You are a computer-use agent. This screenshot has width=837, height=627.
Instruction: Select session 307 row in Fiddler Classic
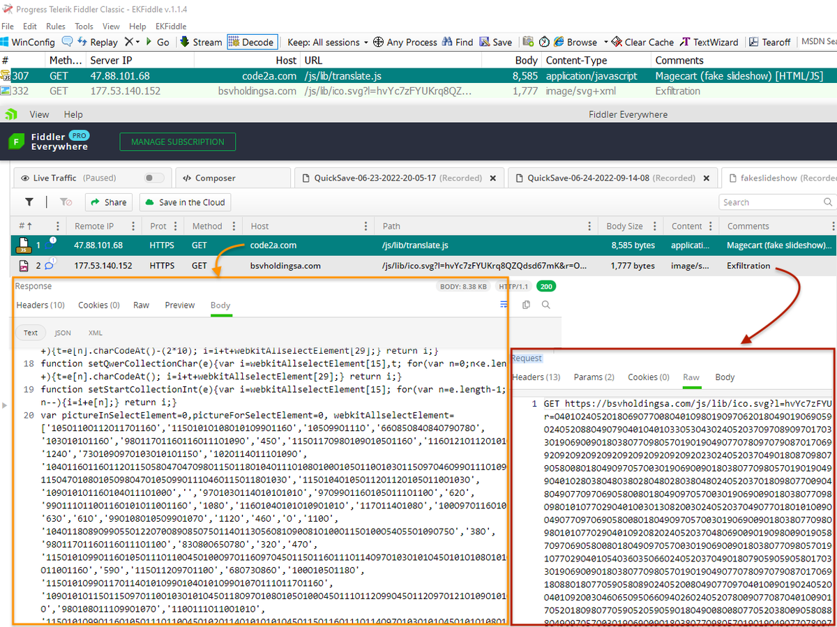click(x=418, y=75)
